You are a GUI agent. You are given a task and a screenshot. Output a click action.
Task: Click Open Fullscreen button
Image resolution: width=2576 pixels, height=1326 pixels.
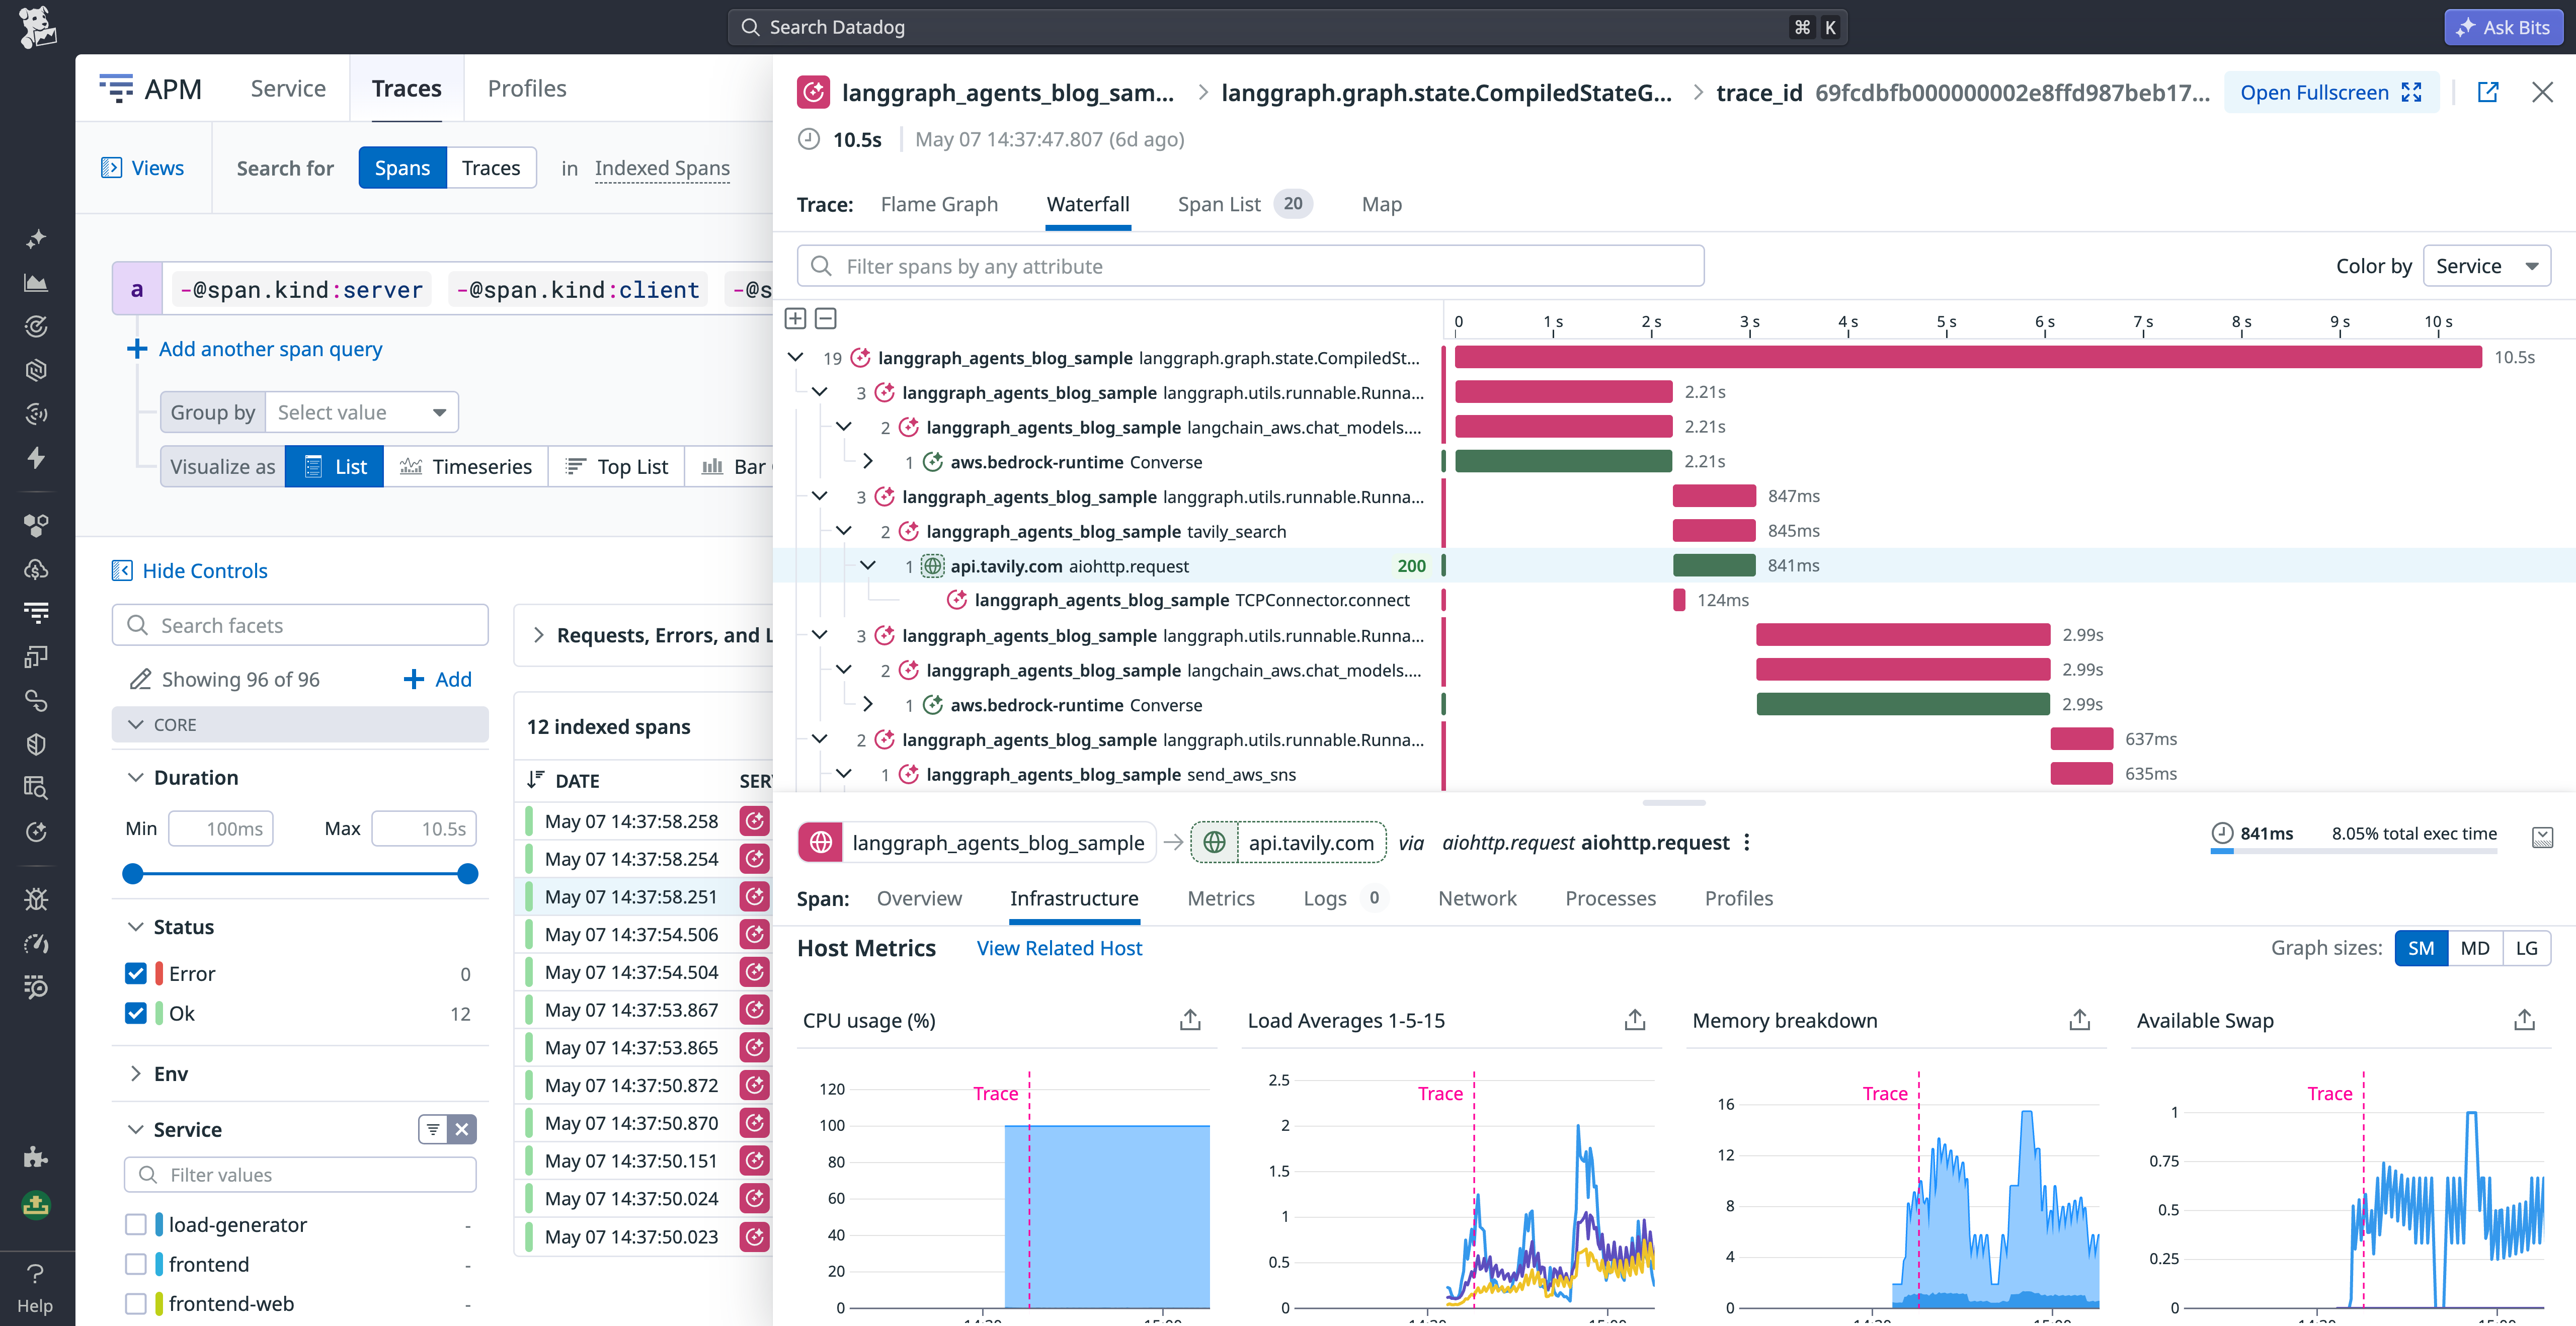(x=2331, y=93)
